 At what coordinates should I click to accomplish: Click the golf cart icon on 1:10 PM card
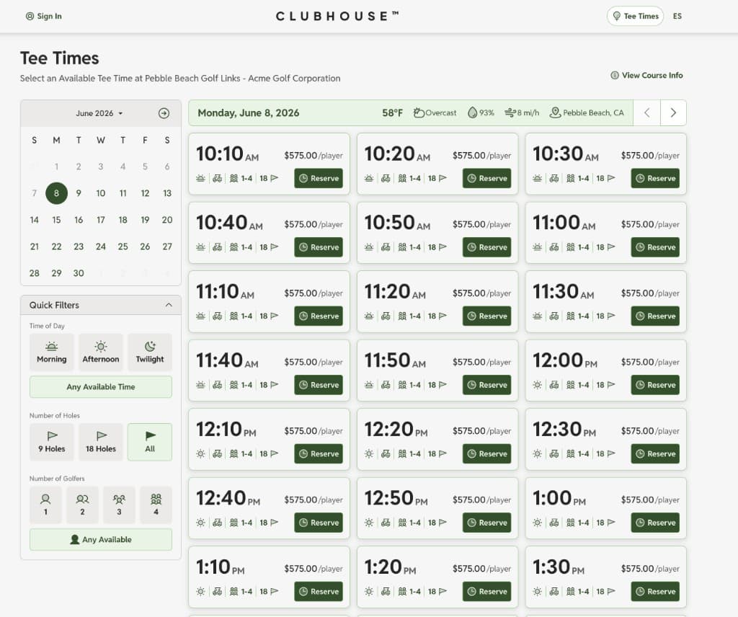tap(217, 592)
